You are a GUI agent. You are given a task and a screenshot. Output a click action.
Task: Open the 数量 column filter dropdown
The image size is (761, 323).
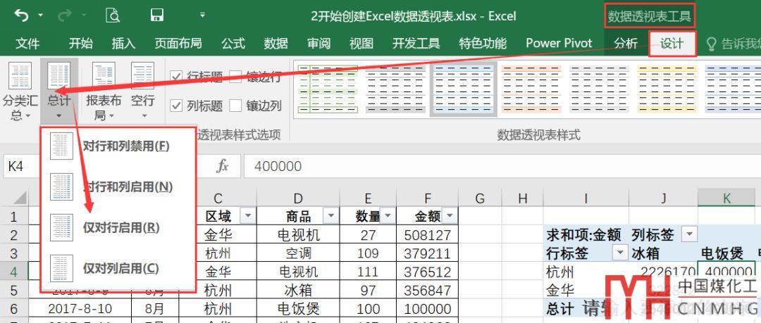coord(388,216)
